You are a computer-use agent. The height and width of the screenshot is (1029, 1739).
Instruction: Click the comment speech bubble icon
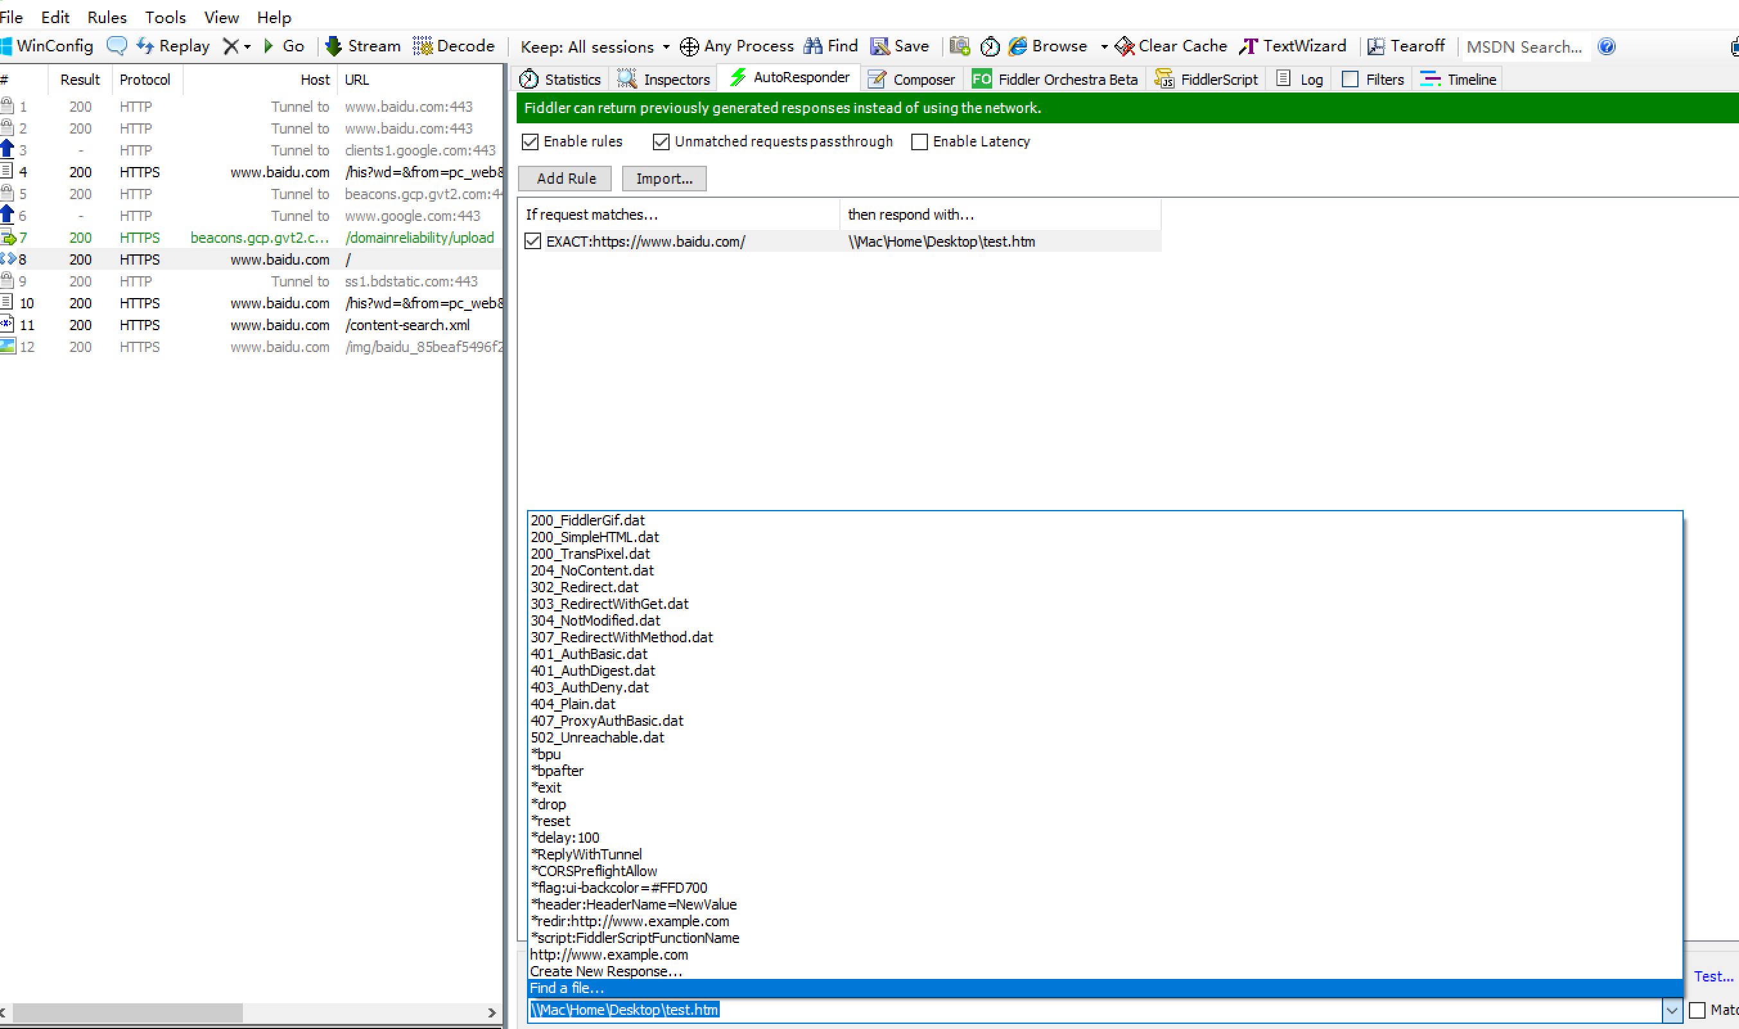[x=116, y=46]
